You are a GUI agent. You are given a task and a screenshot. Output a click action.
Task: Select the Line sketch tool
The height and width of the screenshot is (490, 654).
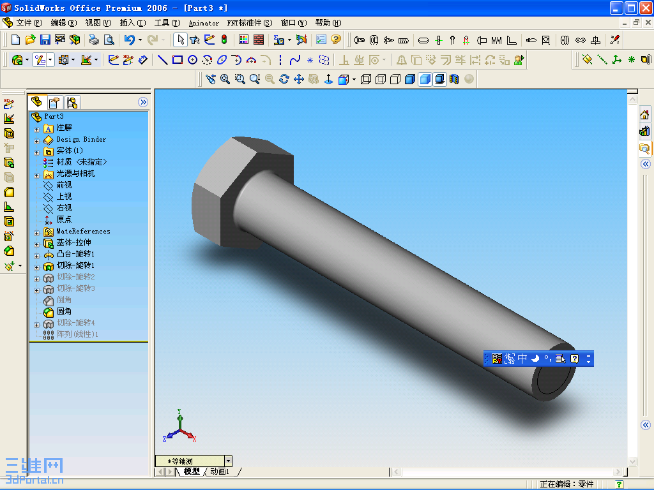(163, 60)
